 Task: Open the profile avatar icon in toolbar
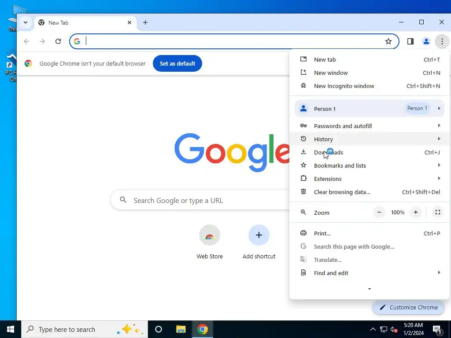[x=426, y=41]
